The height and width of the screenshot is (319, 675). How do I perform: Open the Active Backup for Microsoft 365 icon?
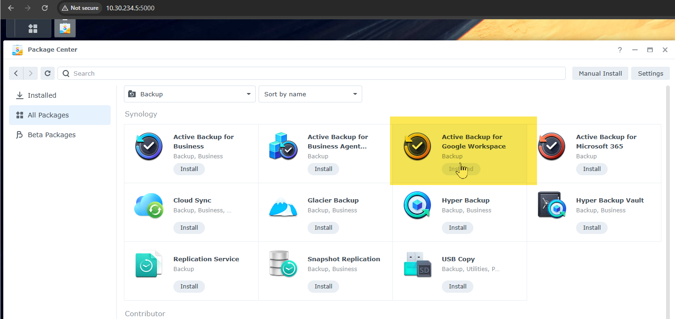tap(552, 147)
